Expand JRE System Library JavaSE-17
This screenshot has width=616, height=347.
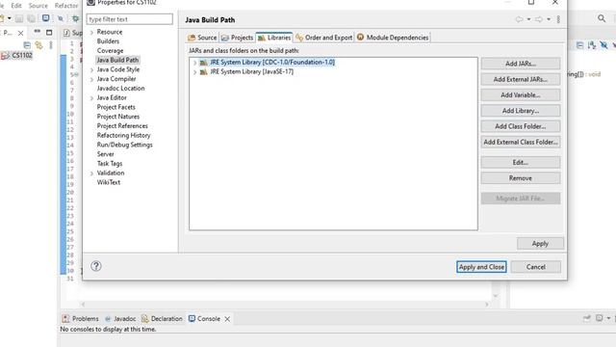pyautogui.click(x=194, y=72)
